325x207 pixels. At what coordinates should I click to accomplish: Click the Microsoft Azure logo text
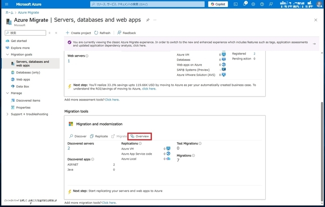(28, 4)
